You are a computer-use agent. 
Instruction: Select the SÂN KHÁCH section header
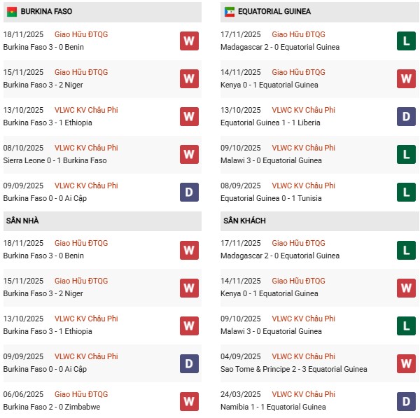point(244,221)
